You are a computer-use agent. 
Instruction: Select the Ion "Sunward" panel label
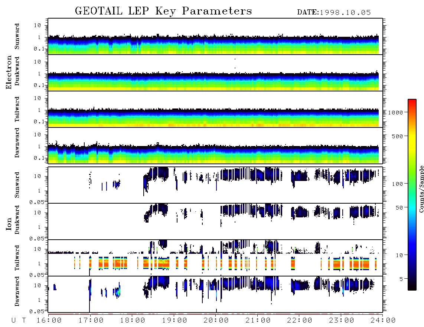17,185
